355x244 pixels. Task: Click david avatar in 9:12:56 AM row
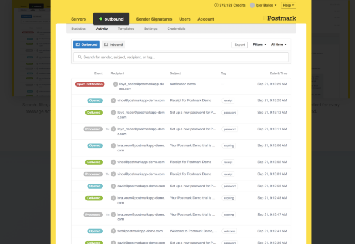(x=113, y=186)
